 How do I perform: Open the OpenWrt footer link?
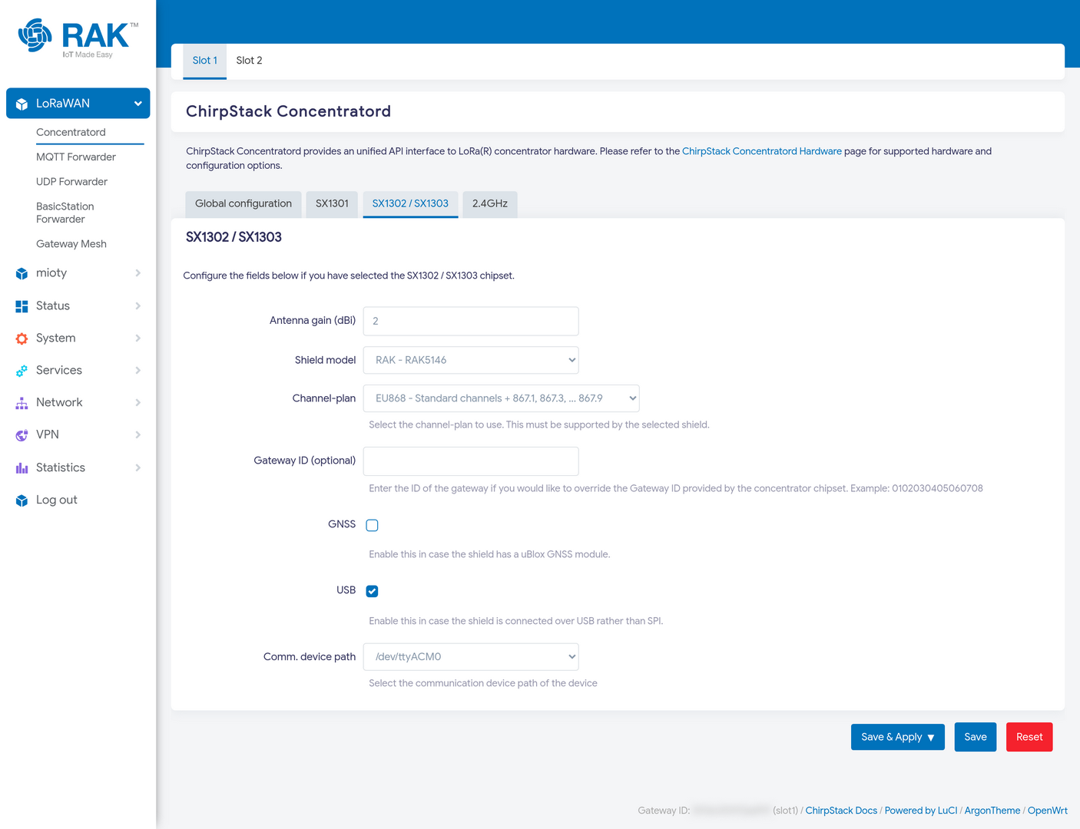(x=1048, y=811)
